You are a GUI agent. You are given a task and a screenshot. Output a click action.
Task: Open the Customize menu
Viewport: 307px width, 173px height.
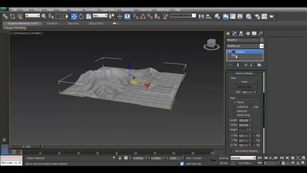145,10
